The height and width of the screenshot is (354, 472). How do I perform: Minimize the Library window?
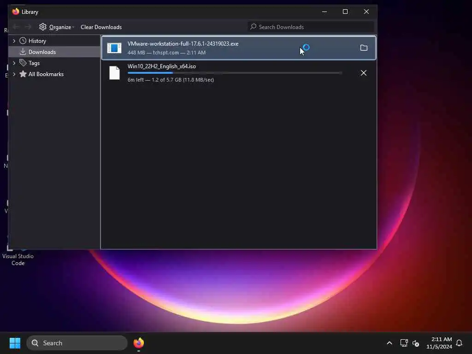pos(324,12)
